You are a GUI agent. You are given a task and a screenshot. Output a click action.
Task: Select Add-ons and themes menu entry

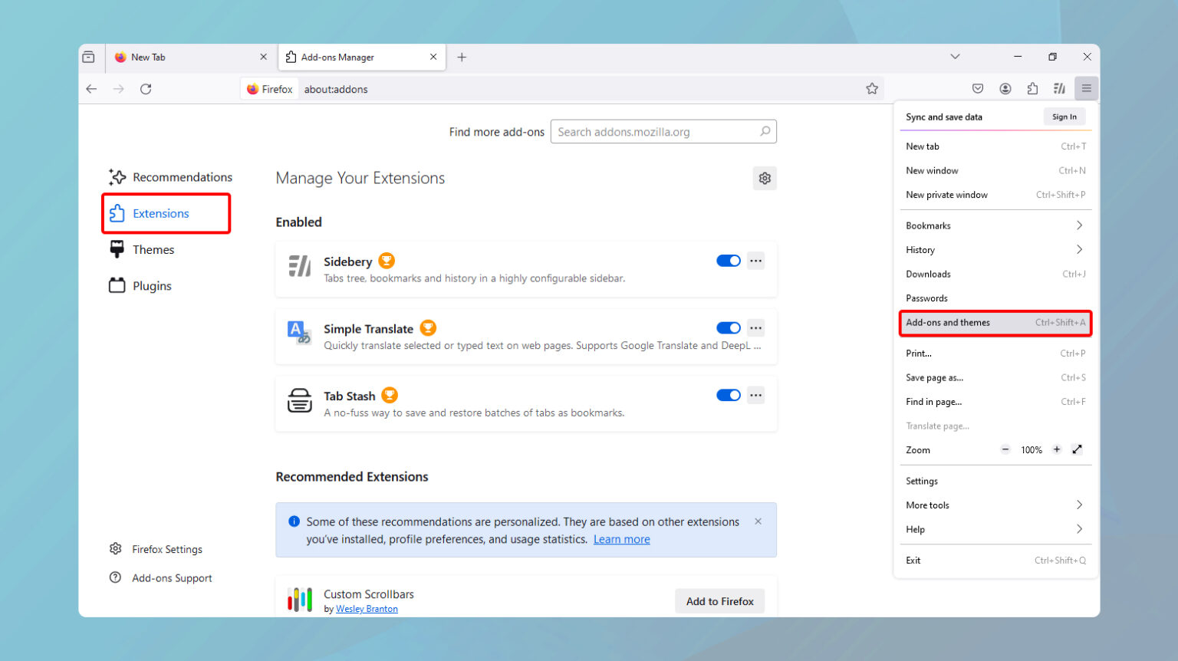pos(995,323)
